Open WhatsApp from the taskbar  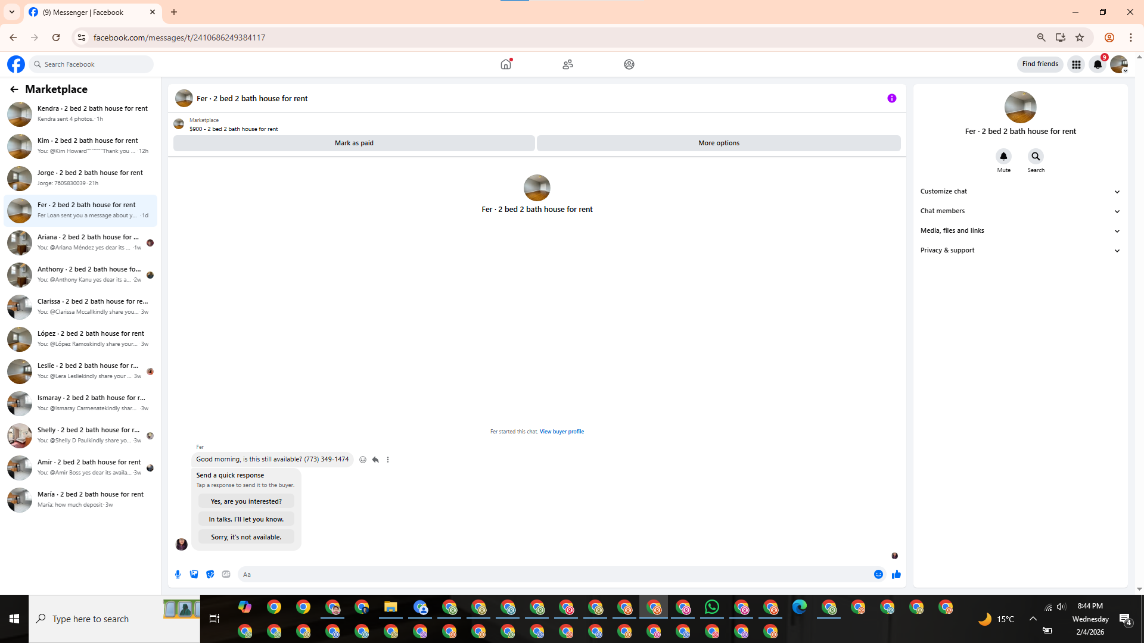click(x=711, y=607)
